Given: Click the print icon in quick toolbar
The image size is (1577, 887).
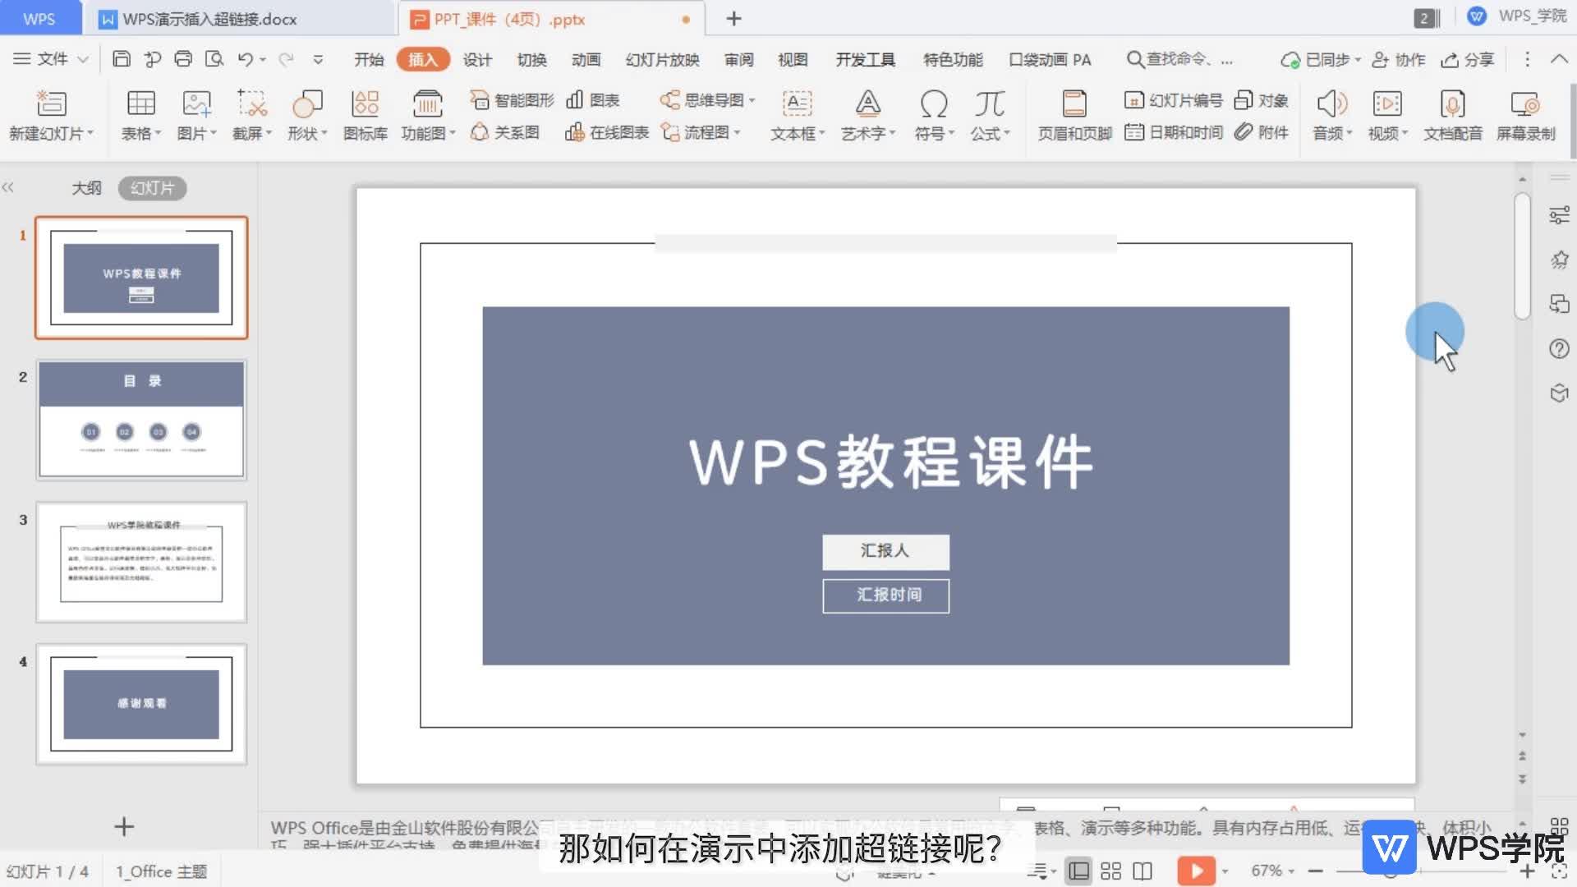Looking at the screenshot, I should pyautogui.click(x=183, y=59).
